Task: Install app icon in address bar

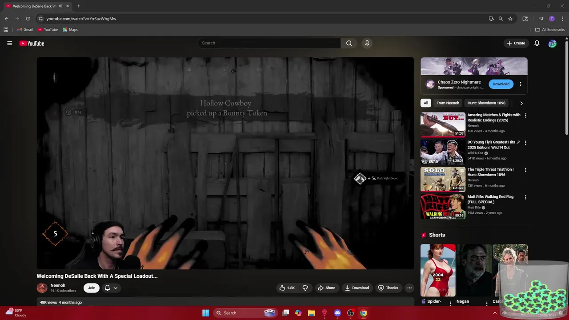Action: tap(491, 19)
